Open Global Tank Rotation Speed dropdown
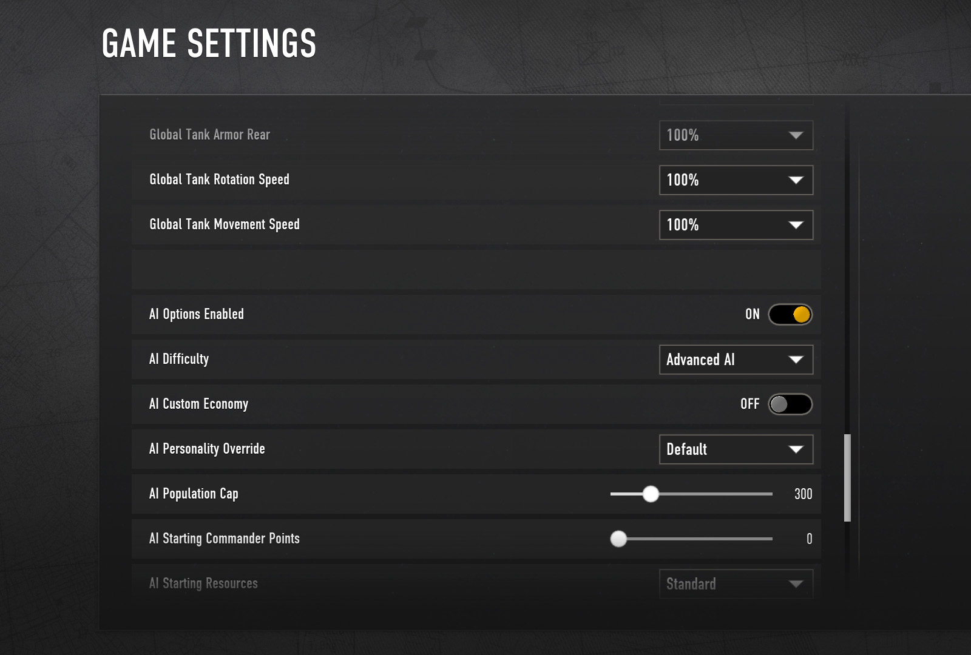 point(736,180)
